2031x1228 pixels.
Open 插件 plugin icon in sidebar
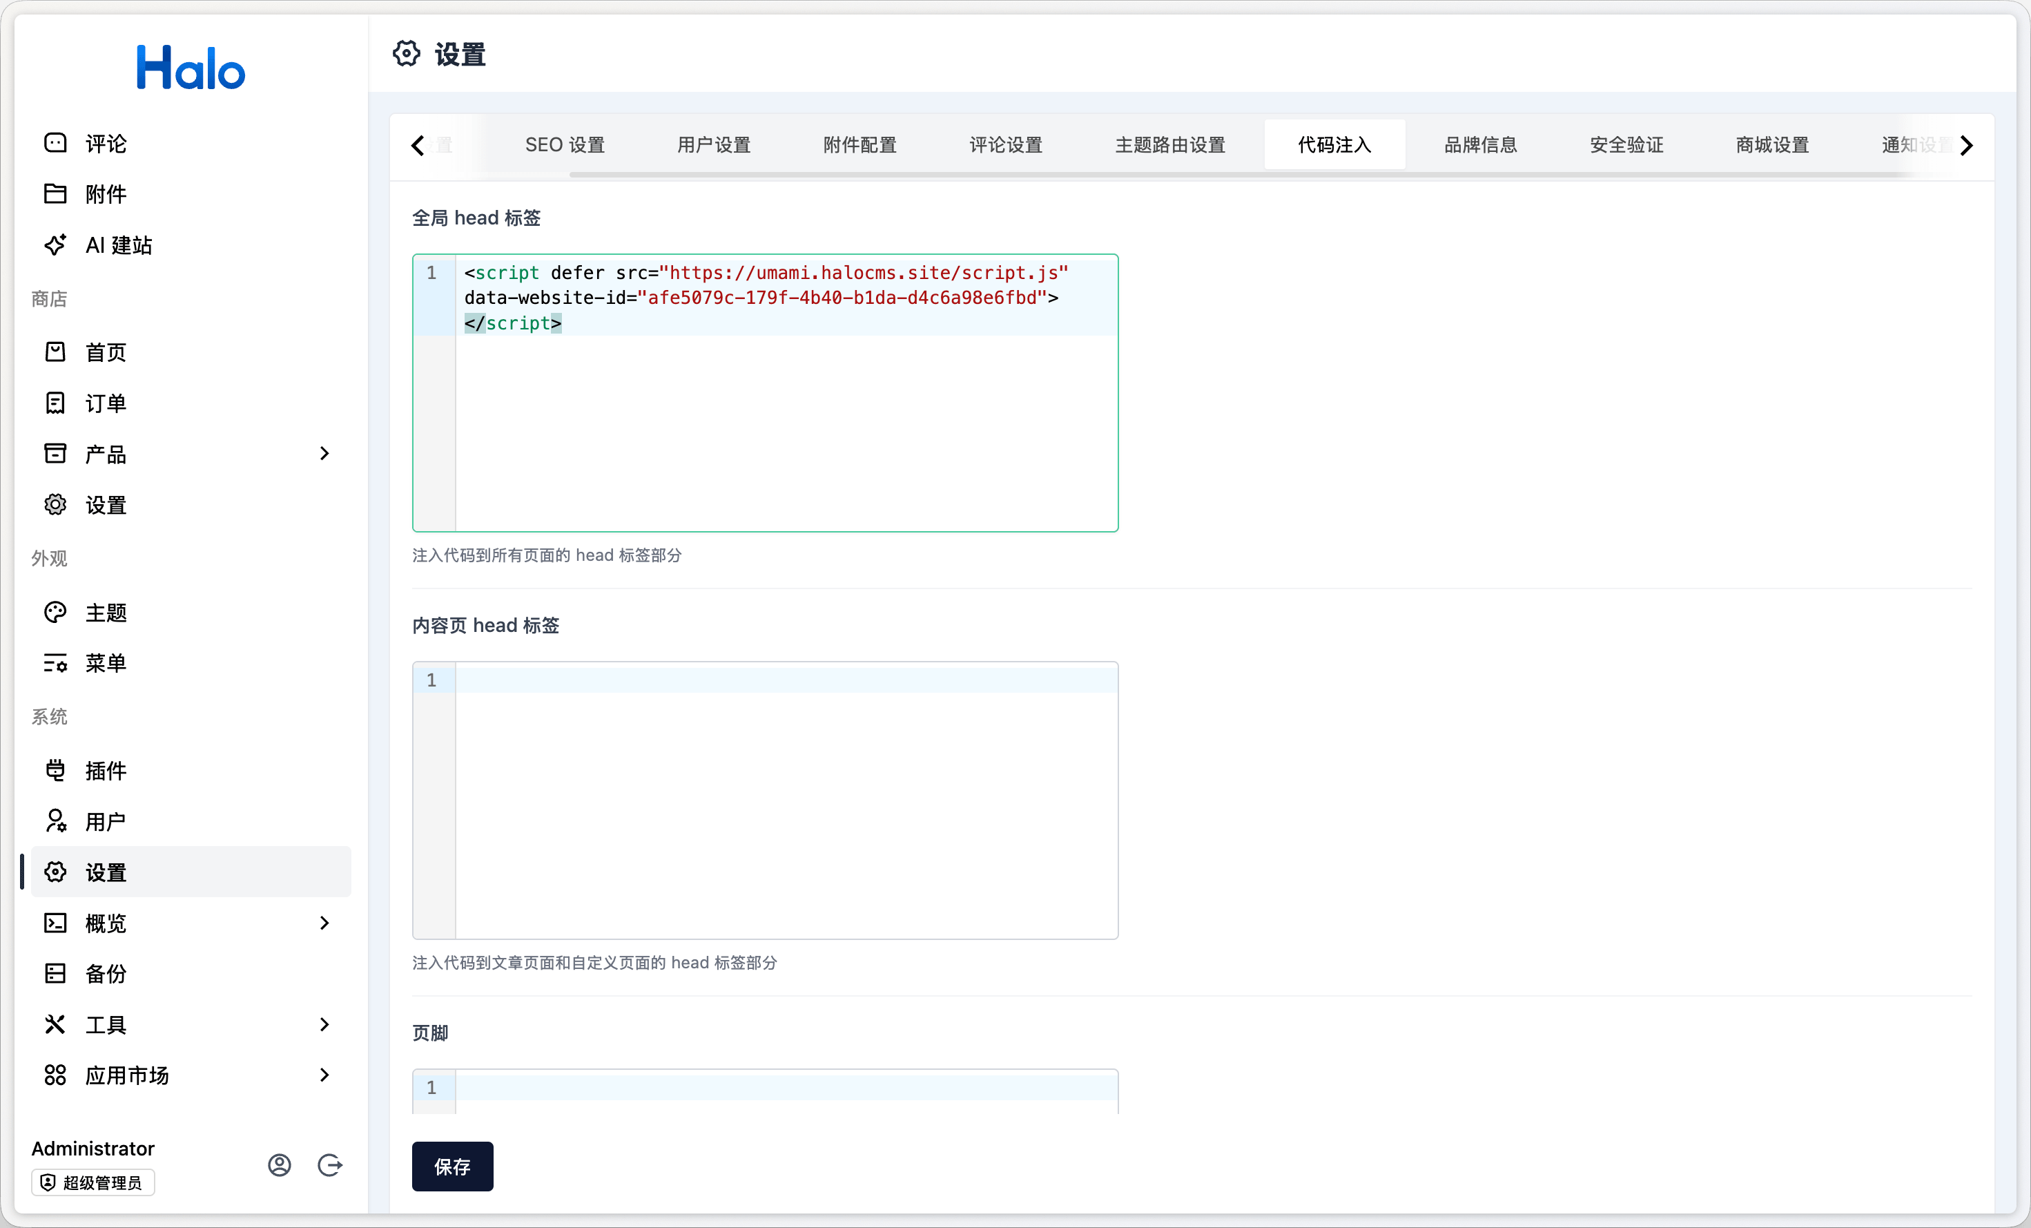[55, 770]
